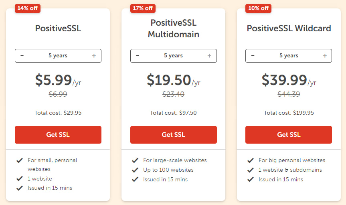Increase years with PositiveSSL plus button
This screenshot has height=205, width=346.
click(94, 56)
